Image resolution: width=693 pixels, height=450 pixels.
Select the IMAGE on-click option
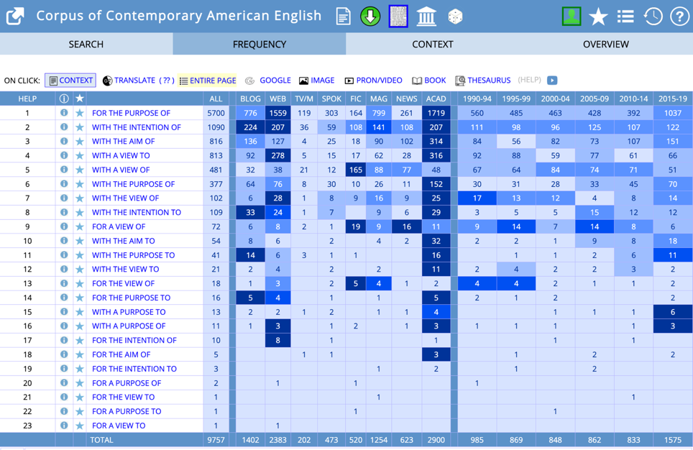coord(317,81)
